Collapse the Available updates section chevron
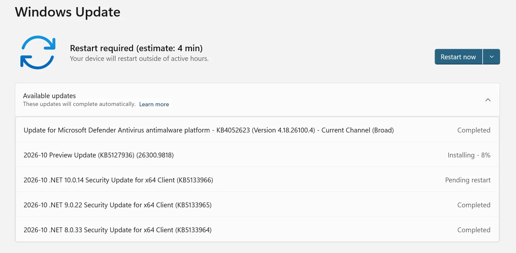 tap(488, 100)
